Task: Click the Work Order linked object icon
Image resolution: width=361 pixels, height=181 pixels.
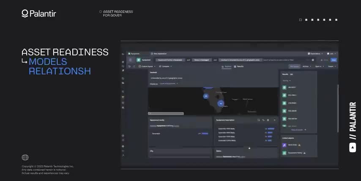Action: point(284,145)
